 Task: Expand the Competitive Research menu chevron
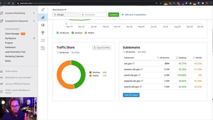coord(34,21)
